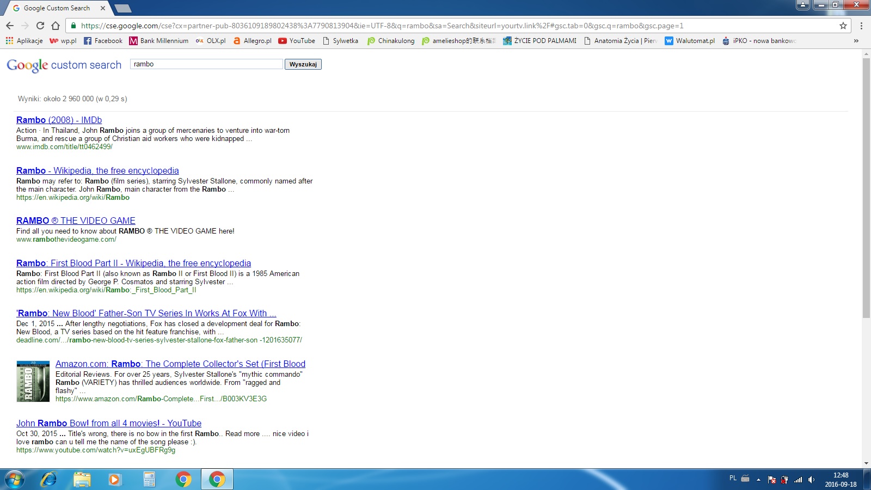Open the YouTube bookmark

297,41
